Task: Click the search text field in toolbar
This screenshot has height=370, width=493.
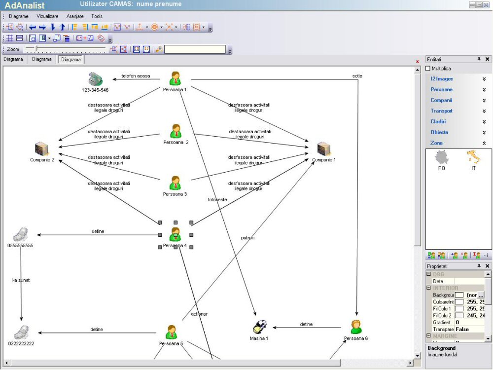Action: pyautogui.click(x=195, y=49)
